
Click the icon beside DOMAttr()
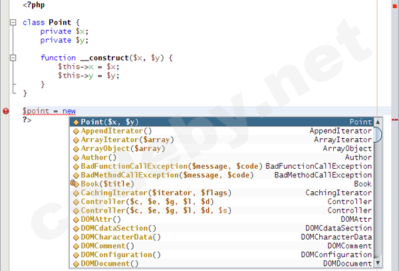coord(76,219)
